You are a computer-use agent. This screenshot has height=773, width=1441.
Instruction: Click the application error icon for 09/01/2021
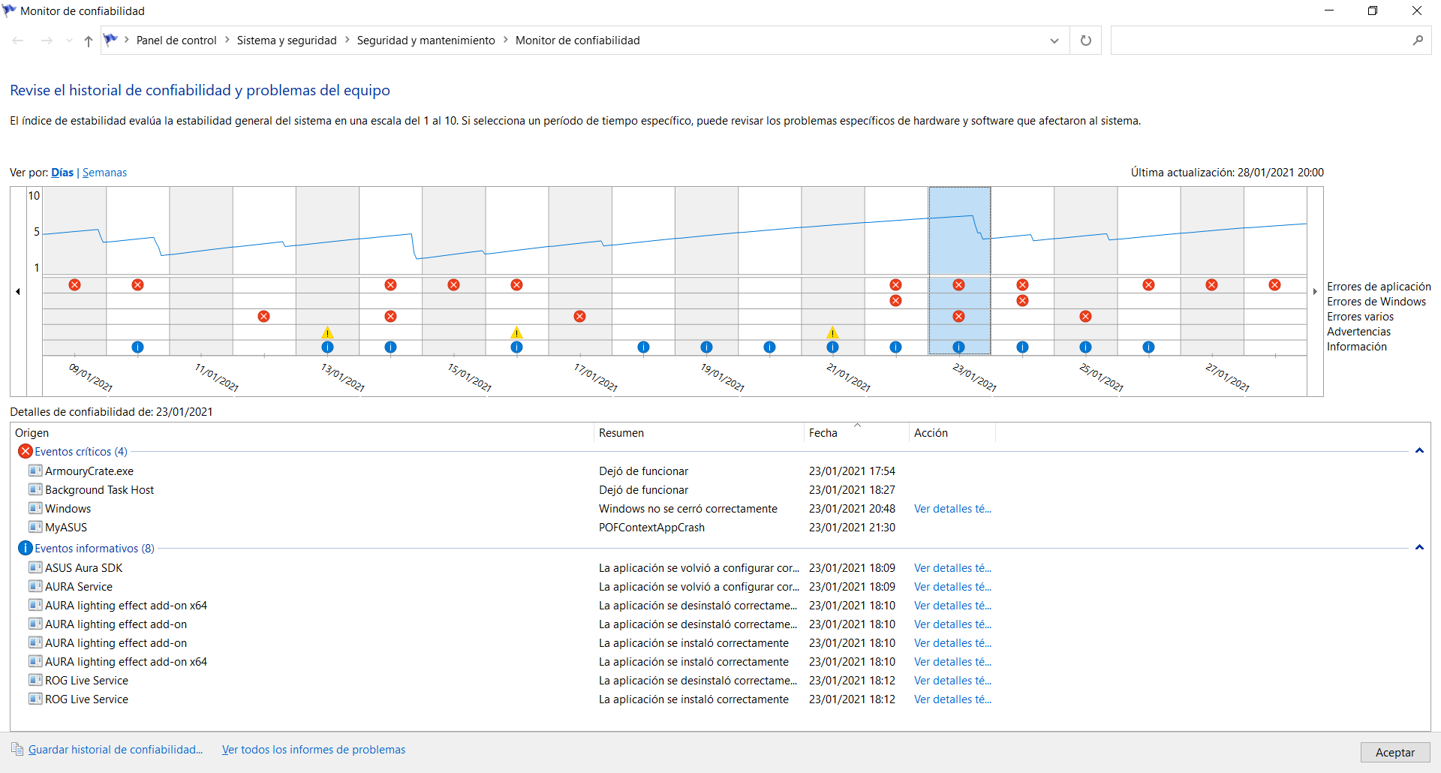(75, 285)
